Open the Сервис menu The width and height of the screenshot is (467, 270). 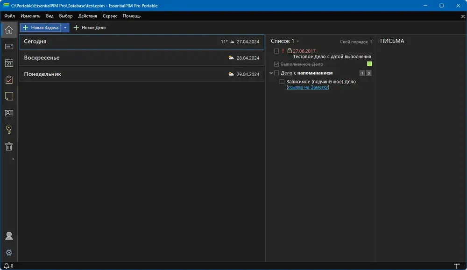pos(110,16)
